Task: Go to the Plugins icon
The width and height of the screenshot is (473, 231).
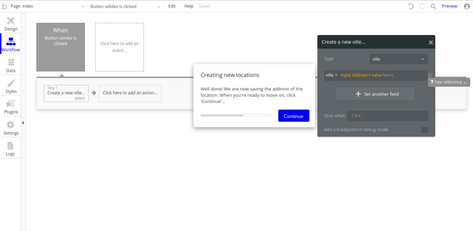Action: 11,104
